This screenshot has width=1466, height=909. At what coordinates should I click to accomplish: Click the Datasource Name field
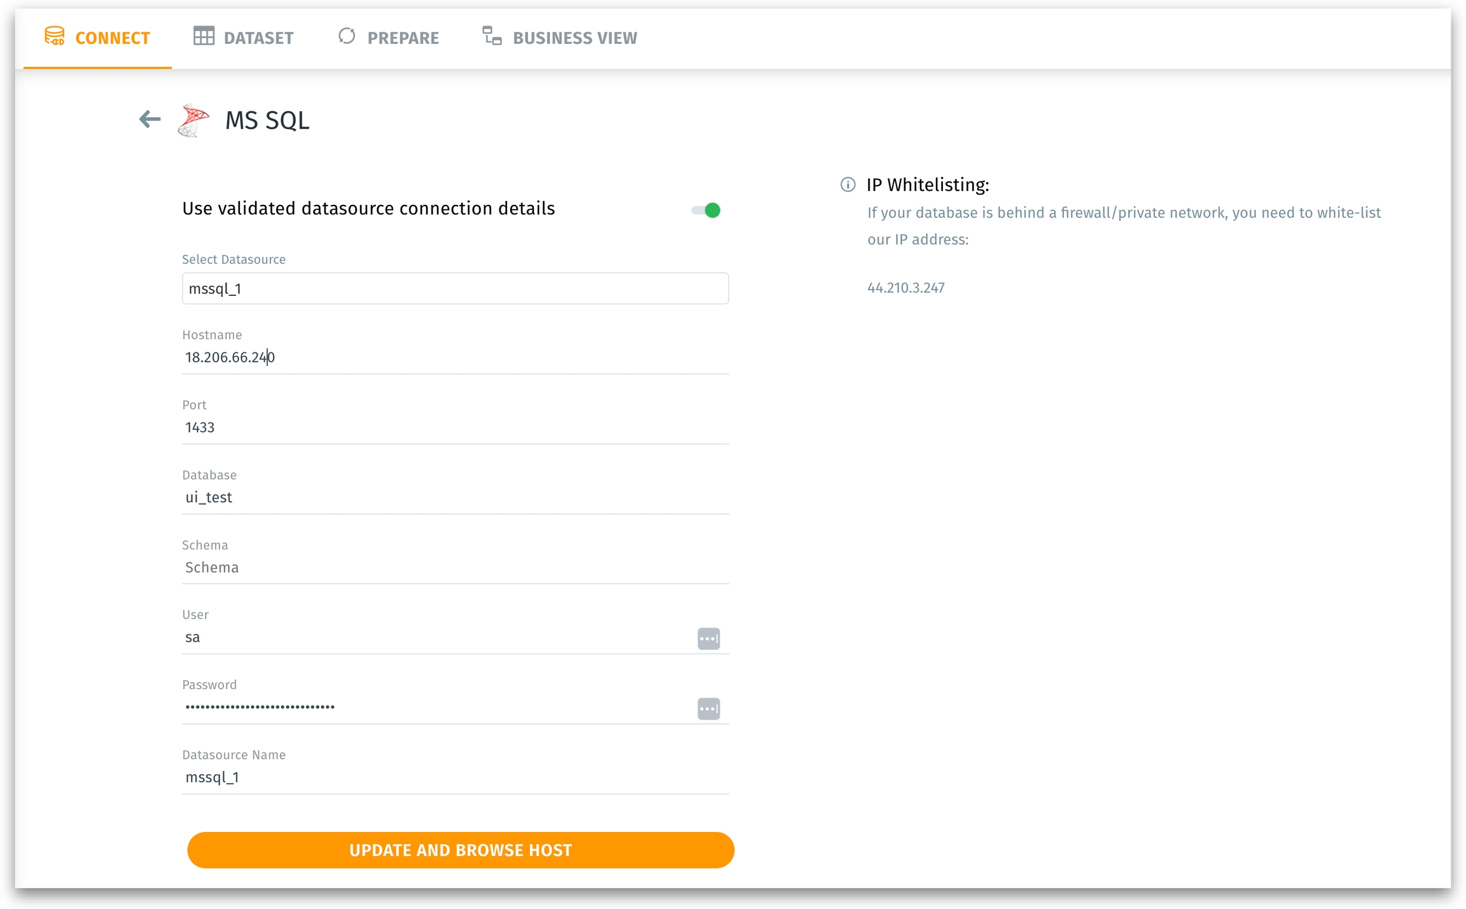[455, 777]
